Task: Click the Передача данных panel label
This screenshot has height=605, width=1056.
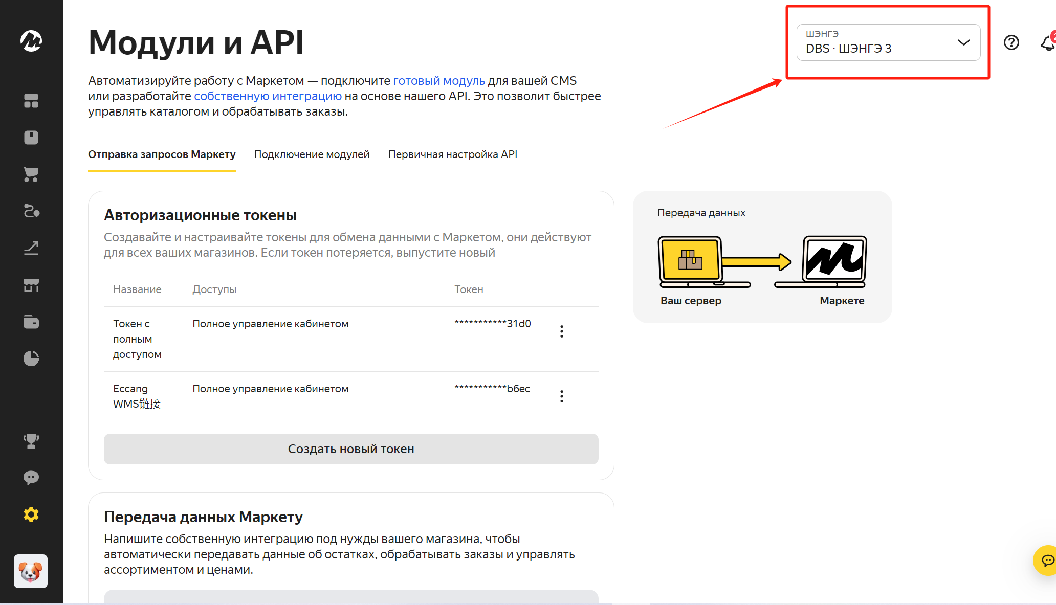Action: [x=701, y=213]
